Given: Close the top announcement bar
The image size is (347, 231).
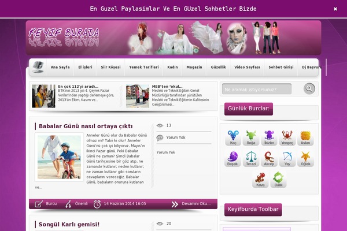Looking at the screenshot, I should pyautogui.click(x=335, y=9).
